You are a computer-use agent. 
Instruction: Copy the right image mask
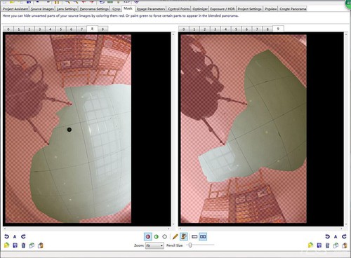click(336, 245)
